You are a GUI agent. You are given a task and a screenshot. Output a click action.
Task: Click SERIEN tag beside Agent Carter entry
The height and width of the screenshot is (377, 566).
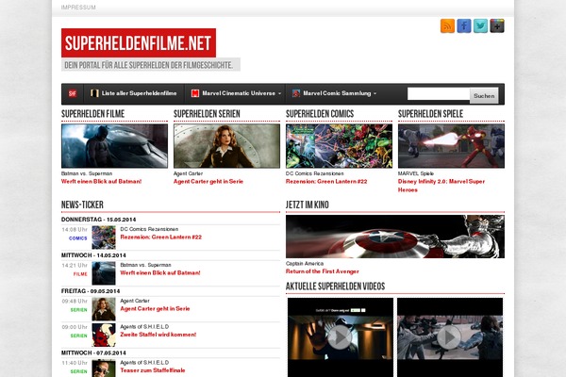click(x=78, y=309)
